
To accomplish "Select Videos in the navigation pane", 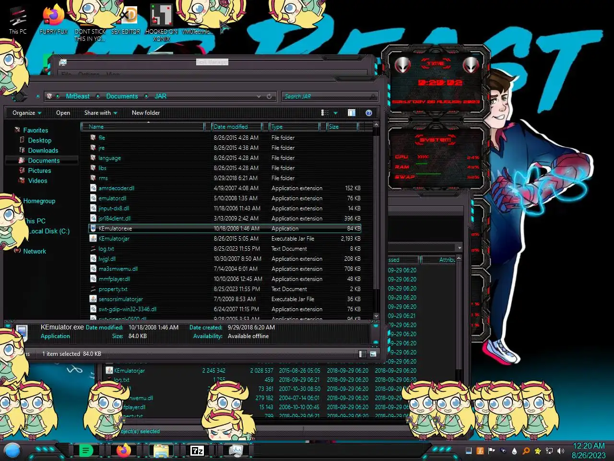I will click(37, 181).
